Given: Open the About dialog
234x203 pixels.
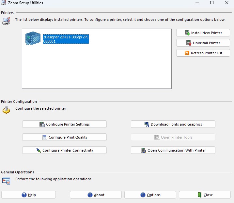Looking at the screenshot, I should [96, 195].
